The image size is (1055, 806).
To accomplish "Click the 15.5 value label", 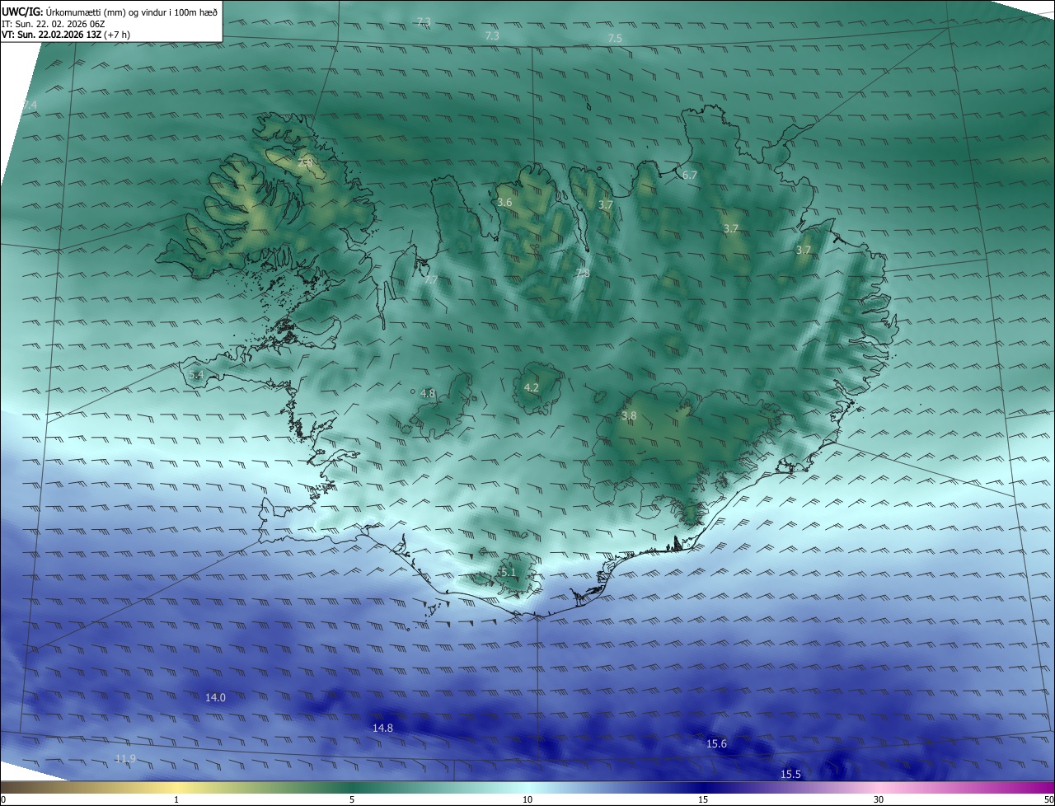I will click(x=790, y=775).
